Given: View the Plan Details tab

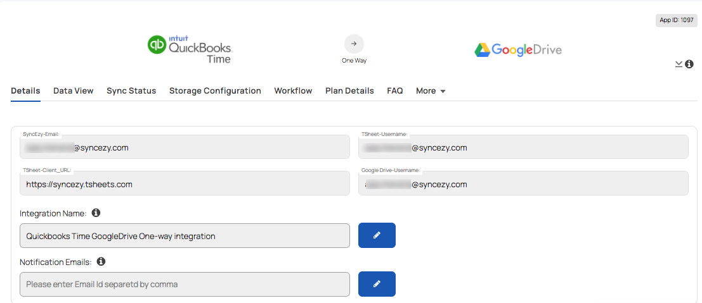Looking at the screenshot, I should (349, 90).
